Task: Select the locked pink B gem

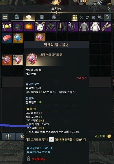Action: tap(18, 60)
